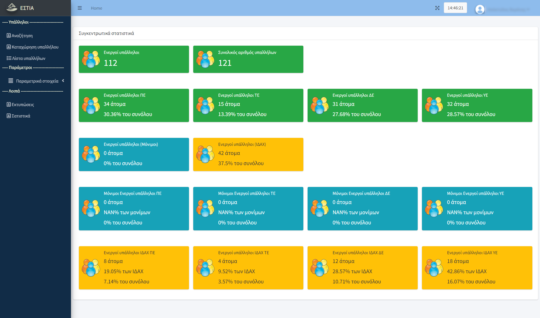Image resolution: width=540 pixels, height=318 pixels.
Task: Toggle the hamburger sidebar menu icon
Action: point(80,8)
